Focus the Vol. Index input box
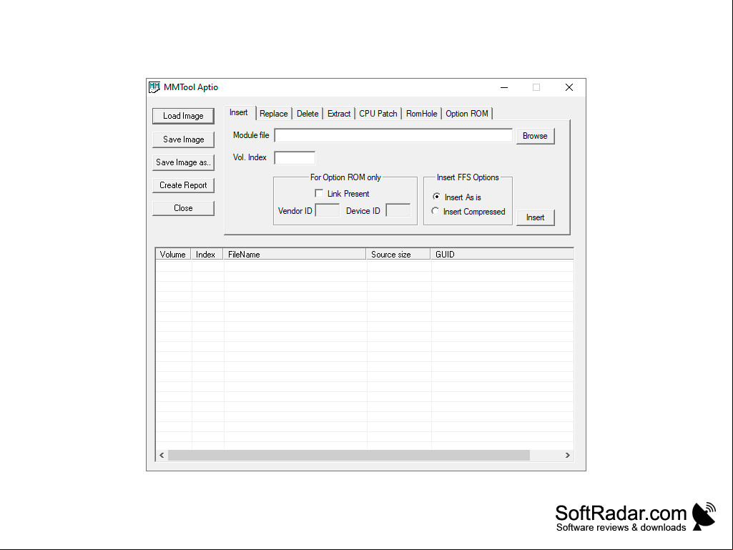 [295, 157]
